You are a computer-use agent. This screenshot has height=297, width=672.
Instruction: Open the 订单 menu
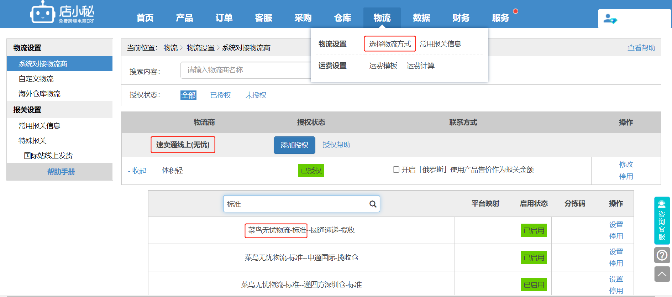point(224,18)
